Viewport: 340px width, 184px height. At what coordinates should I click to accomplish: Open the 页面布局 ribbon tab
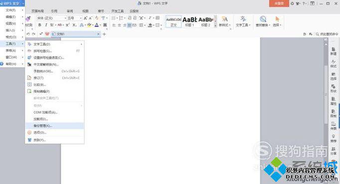(37, 11)
